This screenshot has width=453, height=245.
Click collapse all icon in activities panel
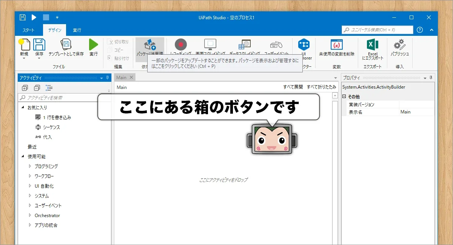pyautogui.click(x=37, y=88)
